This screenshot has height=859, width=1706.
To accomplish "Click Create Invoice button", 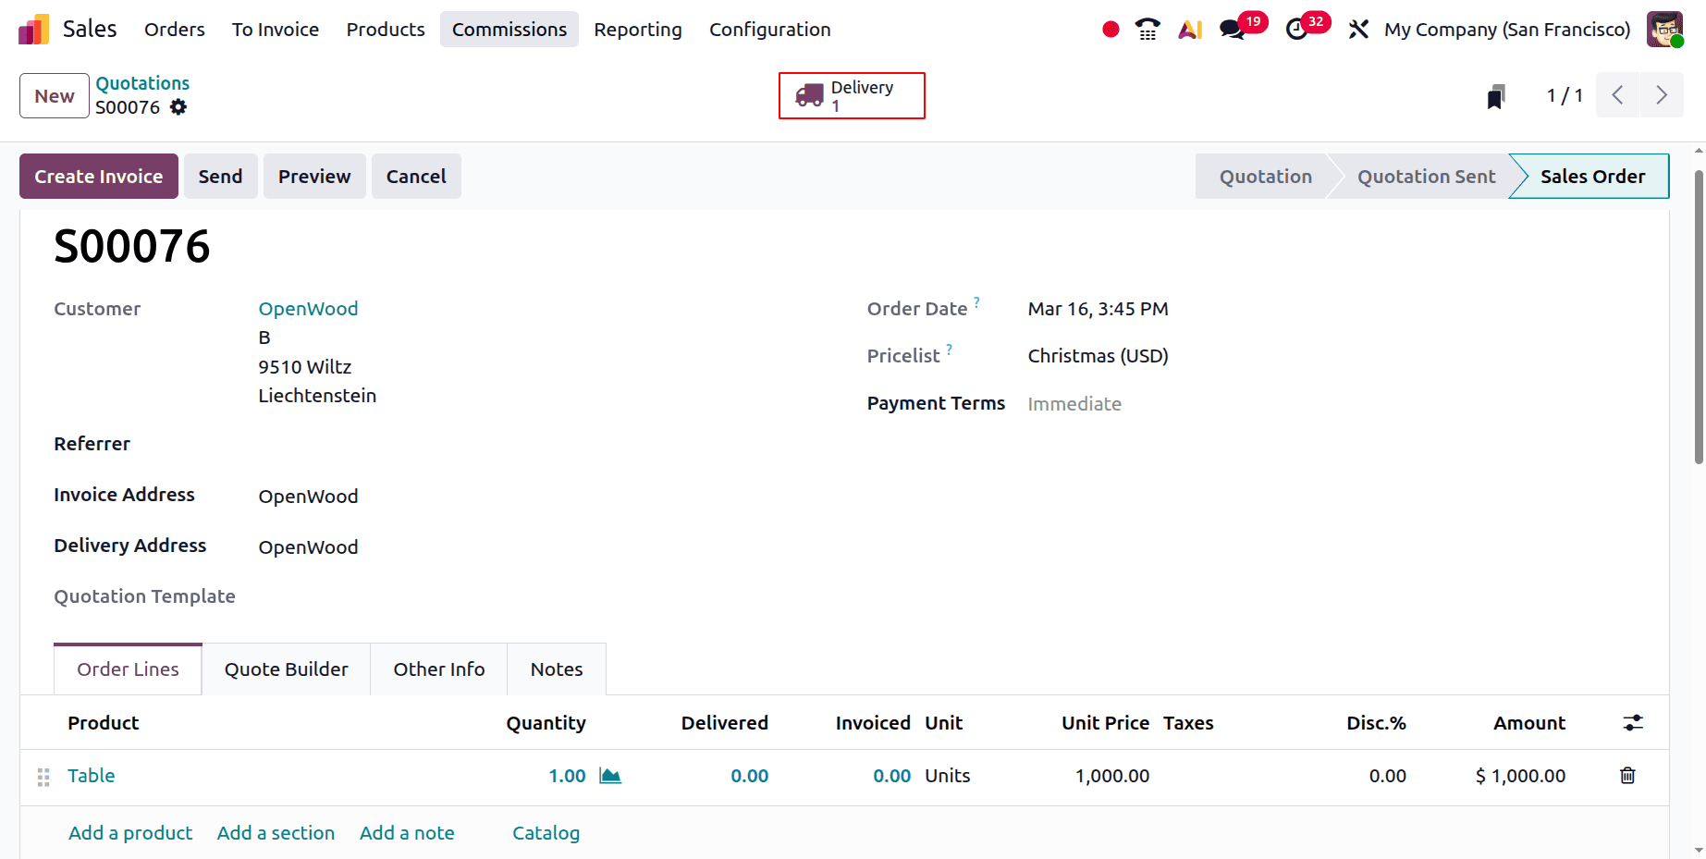I will [x=99, y=177].
